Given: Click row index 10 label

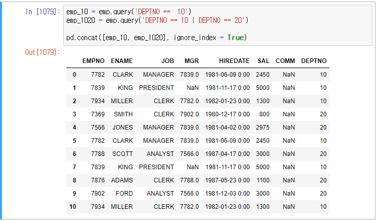Looking at the screenshot, I should [73, 207].
